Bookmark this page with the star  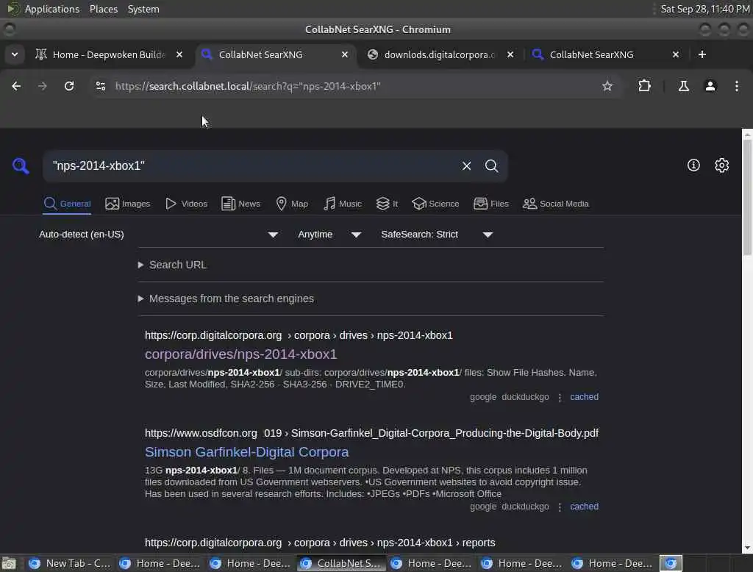(x=607, y=86)
